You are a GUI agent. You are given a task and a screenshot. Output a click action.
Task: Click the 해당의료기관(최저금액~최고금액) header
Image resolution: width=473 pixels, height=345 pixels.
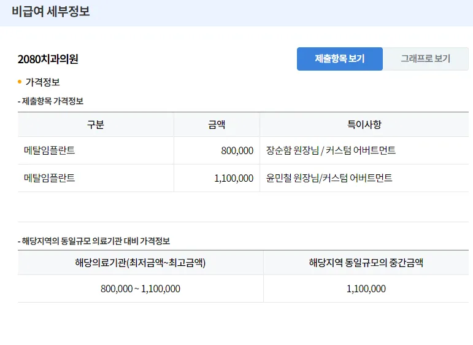pyautogui.click(x=140, y=263)
